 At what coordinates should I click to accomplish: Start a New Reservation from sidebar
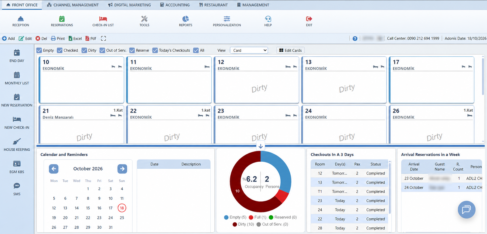[x=17, y=100]
